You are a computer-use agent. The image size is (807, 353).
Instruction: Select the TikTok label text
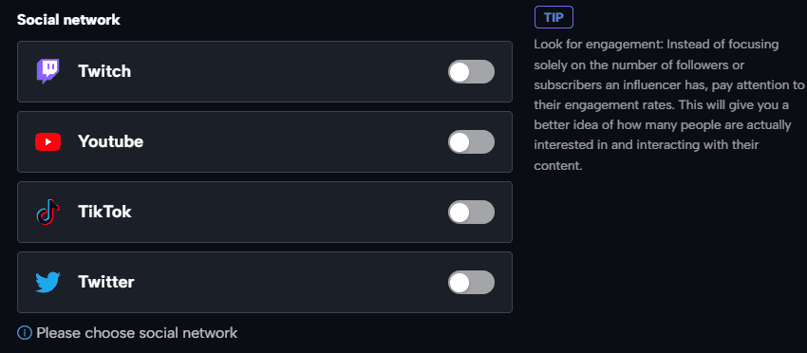pos(105,212)
